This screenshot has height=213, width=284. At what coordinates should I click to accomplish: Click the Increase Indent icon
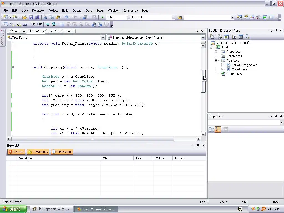(39, 24)
